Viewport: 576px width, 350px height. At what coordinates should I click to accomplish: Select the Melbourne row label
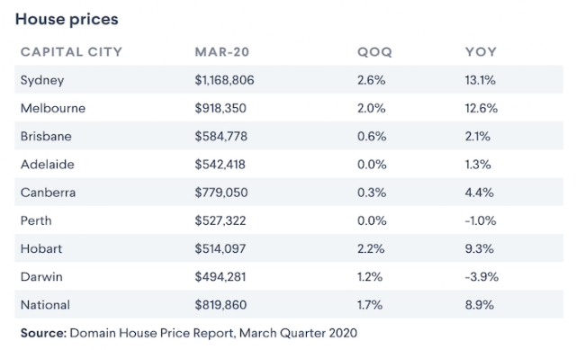(53, 108)
